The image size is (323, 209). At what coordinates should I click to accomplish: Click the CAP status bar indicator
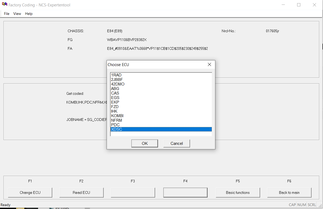[292, 205]
